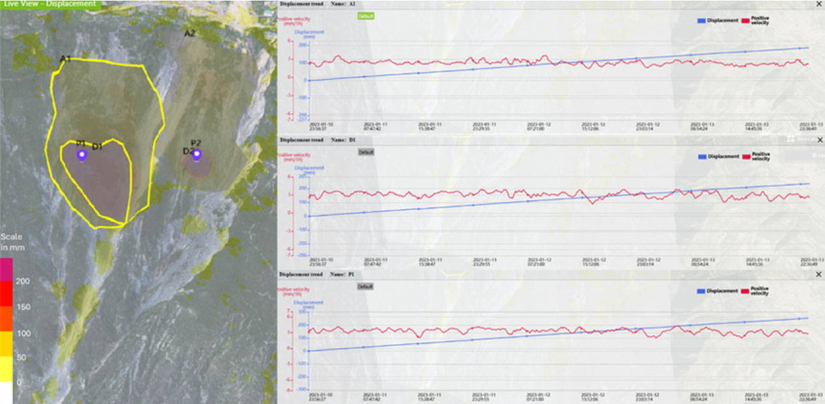The width and height of the screenshot is (825, 404).
Task: Close the A1 displacement trend panel
Action: point(818,4)
